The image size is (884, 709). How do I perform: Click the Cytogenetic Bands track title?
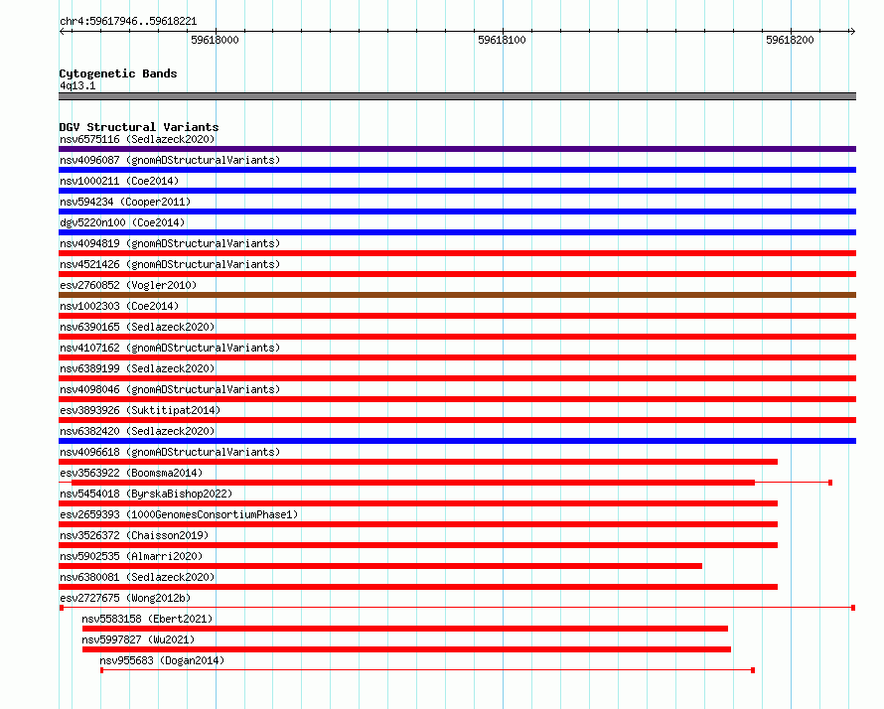(x=118, y=73)
